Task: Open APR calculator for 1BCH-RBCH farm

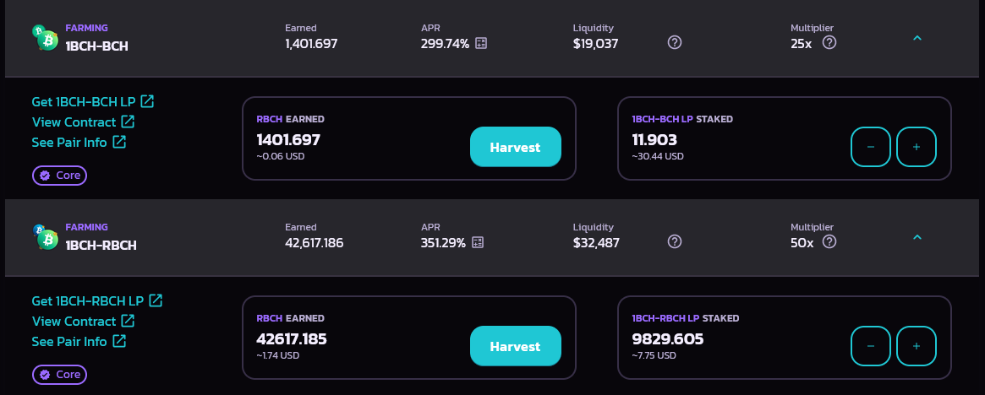Action: tap(478, 242)
